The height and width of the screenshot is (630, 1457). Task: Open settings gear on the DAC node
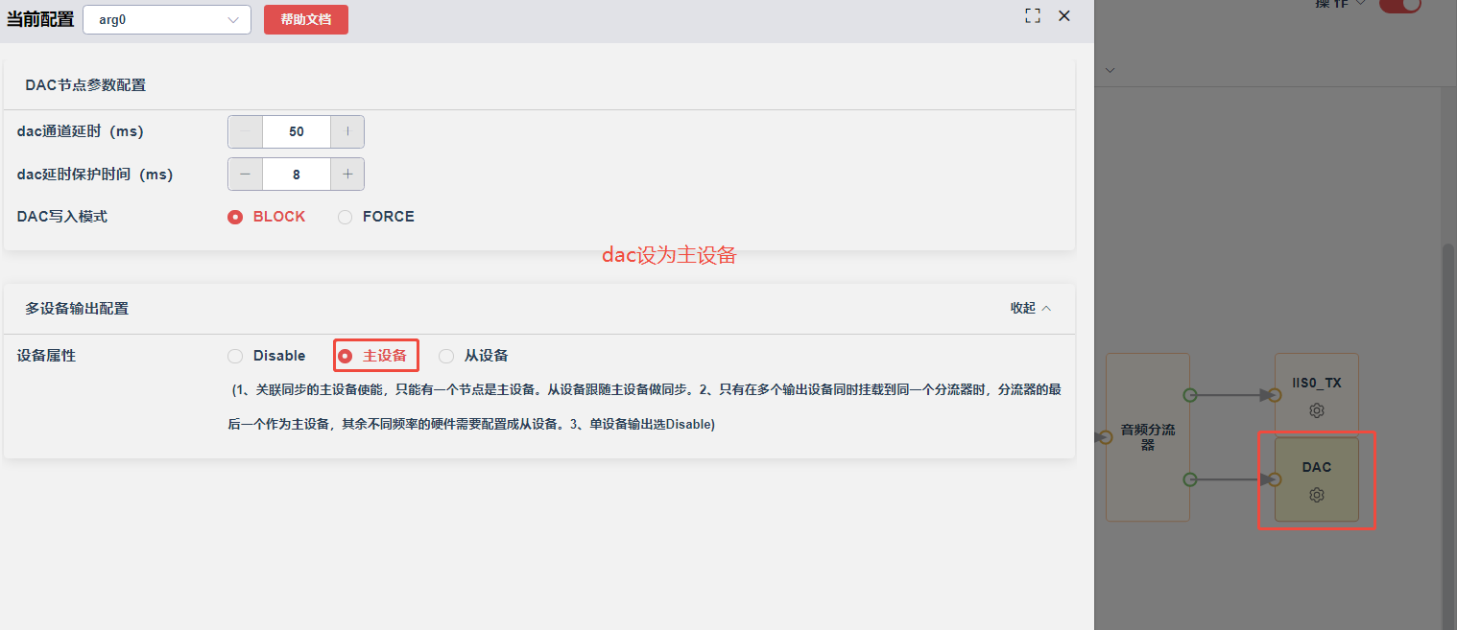coord(1317,495)
